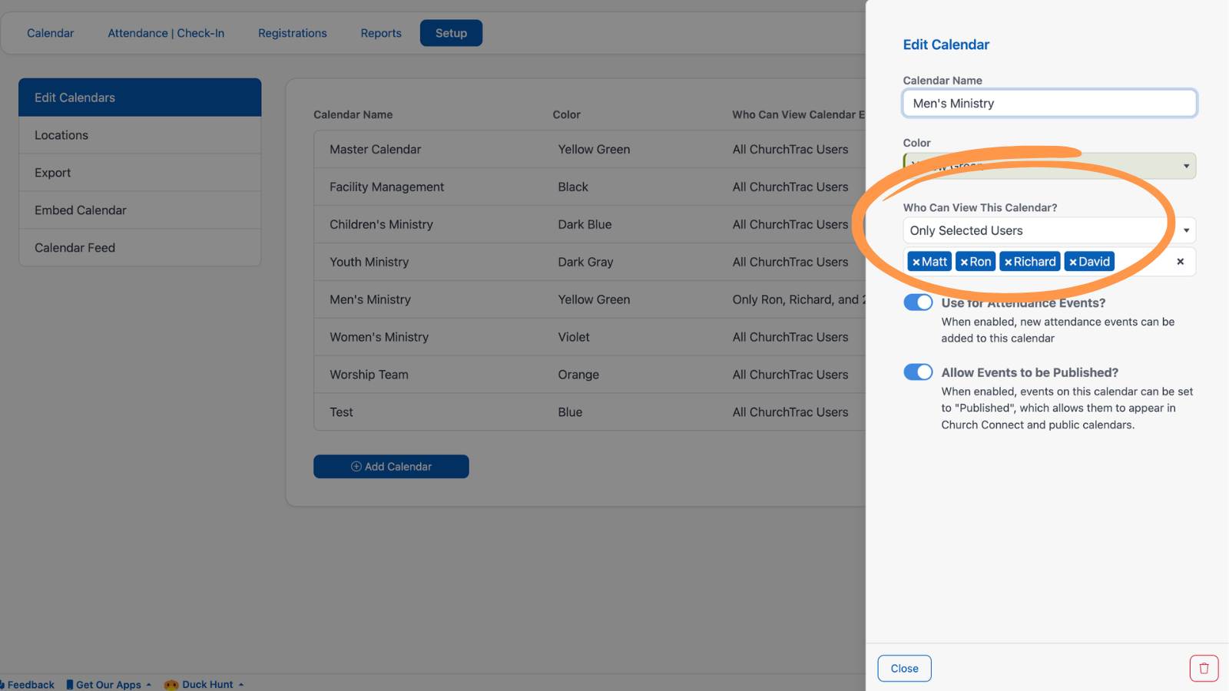Select Children's Ministry row

(590, 225)
